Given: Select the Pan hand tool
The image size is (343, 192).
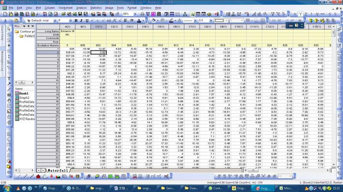Looking at the screenshot, I should pyautogui.click(x=9, y=100).
